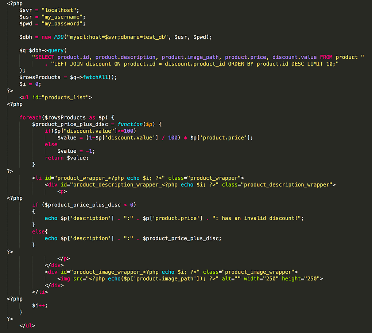Select the SELECT keyword in the SQL query
The width and height of the screenshot is (372, 333).
point(44,57)
